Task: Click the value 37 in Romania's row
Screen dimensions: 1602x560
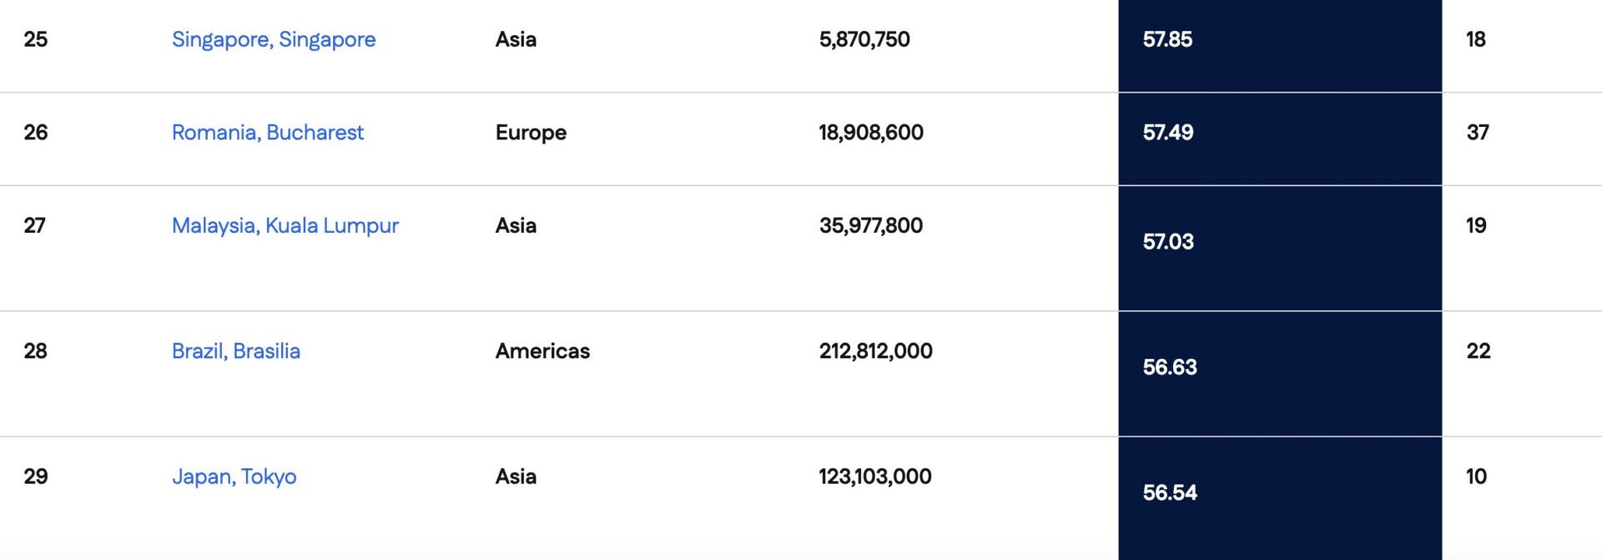Action: 1477,132
